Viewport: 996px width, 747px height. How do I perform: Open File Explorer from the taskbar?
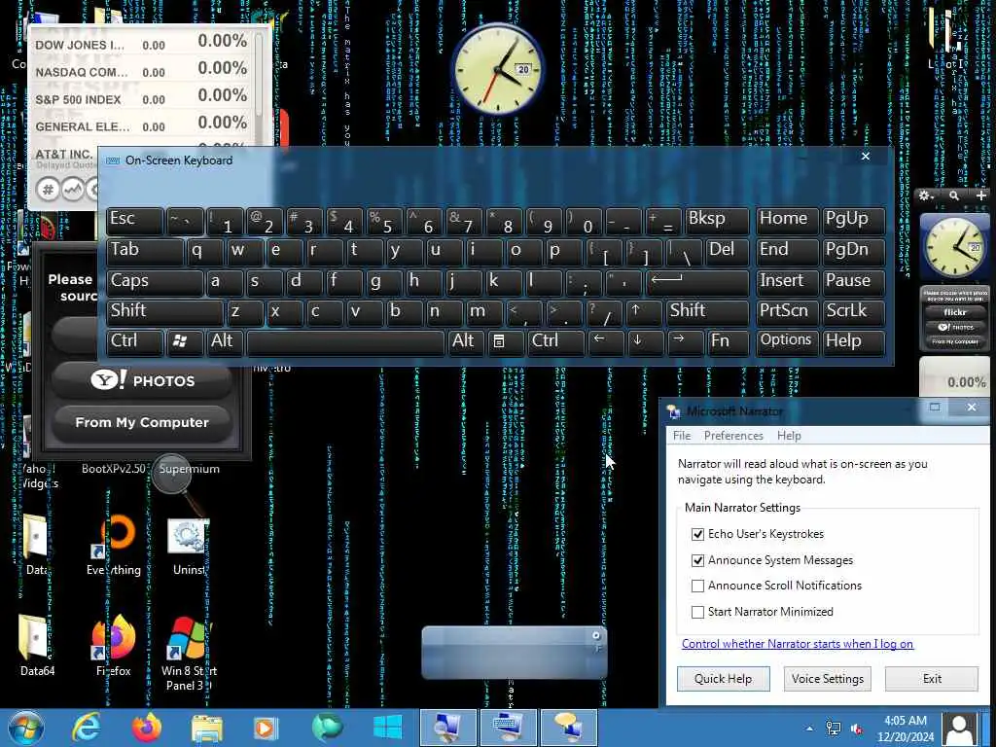tap(207, 728)
